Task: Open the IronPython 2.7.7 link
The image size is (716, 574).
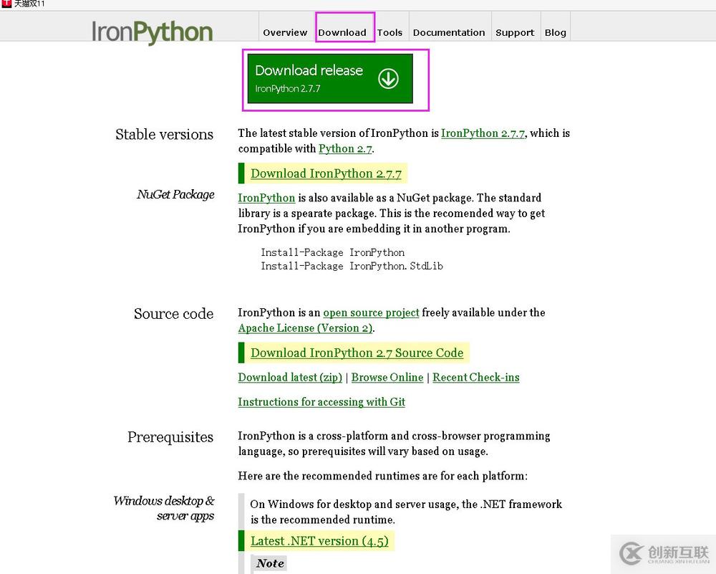Action: (483, 133)
